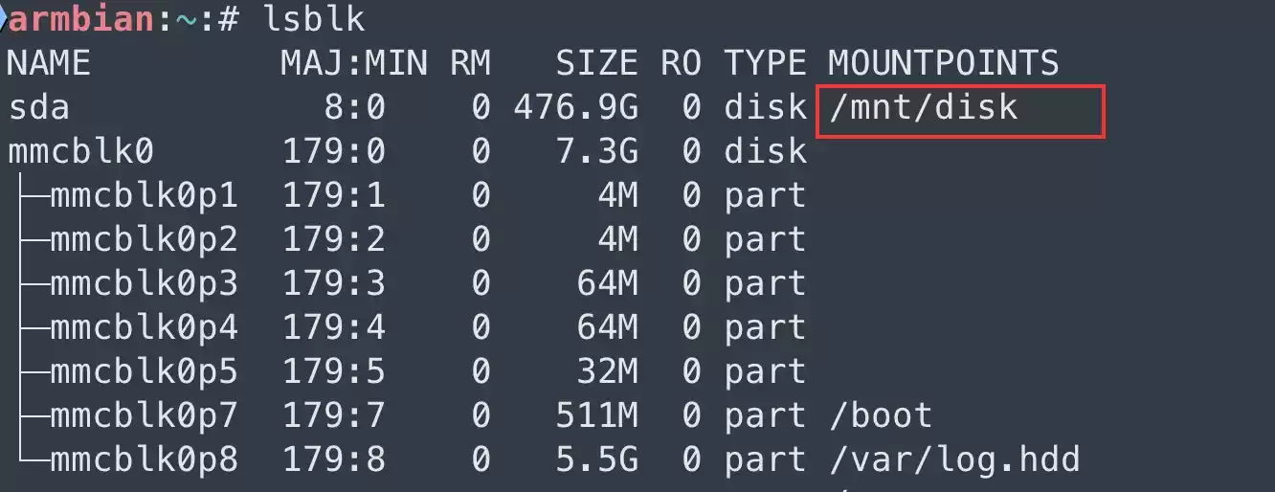Select the mmcblk0p3 partition entry
Screen dimensions: 1275x492
tap(144, 283)
